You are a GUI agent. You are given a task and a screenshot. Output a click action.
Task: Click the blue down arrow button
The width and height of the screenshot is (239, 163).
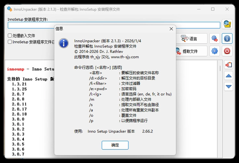click(229, 86)
